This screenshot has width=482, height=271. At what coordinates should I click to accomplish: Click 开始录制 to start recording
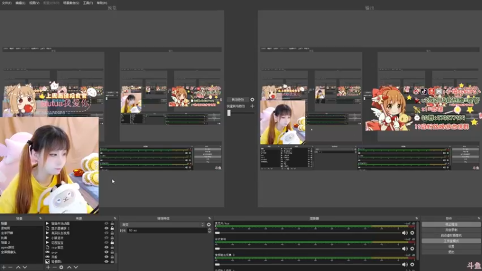451,230
